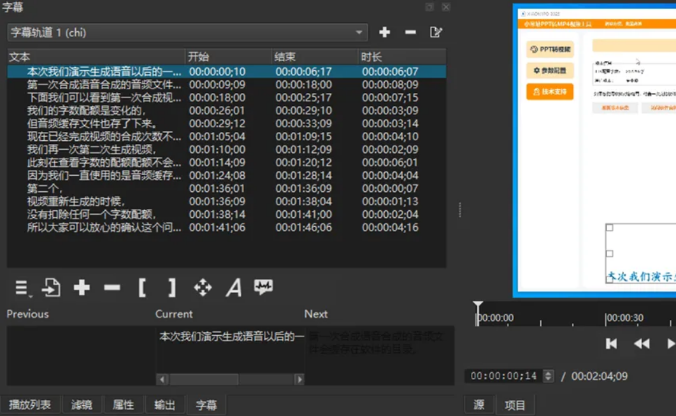The height and width of the screenshot is (416, 676).
Task: Click the speech-to-text waveform icon
Action: click(263, 287)
